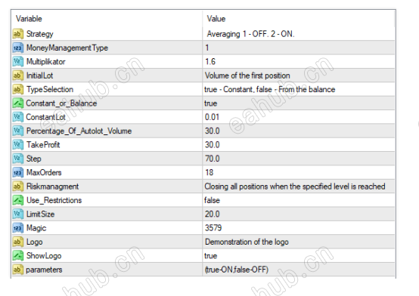
Task: Click the string icon beside Strategy
Action: click(17, 34)
